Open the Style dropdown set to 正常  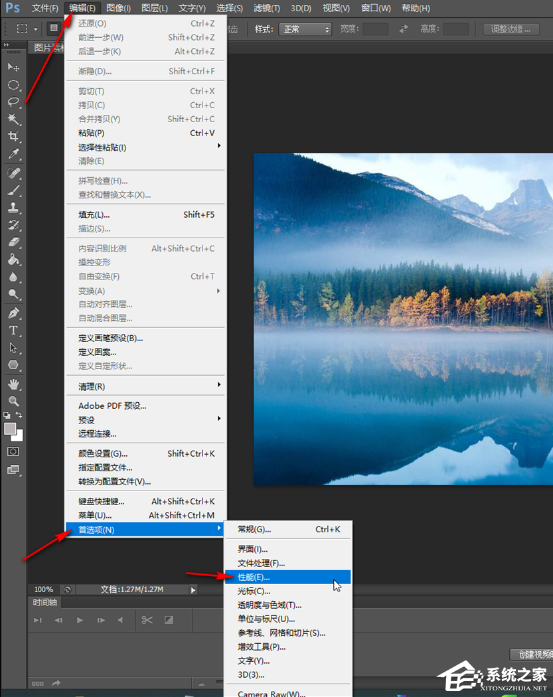pyautogui.click(x=305, y=29)
